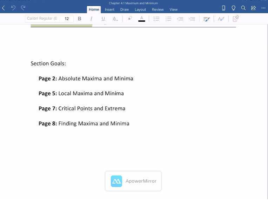
Task: Switch to the Review tab
Action: [x=158, y=9]
